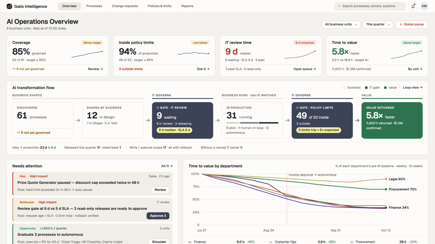The width and height of the screenshot is (435, 244).
Task: Click the shield icon on Gate Policy Limits
Action: [297, 108]
